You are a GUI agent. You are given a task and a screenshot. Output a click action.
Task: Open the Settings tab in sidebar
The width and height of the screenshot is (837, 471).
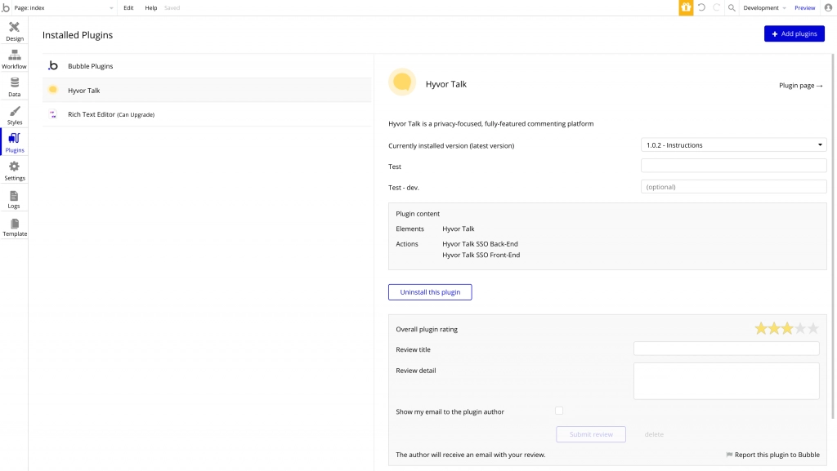coord(15,171)
